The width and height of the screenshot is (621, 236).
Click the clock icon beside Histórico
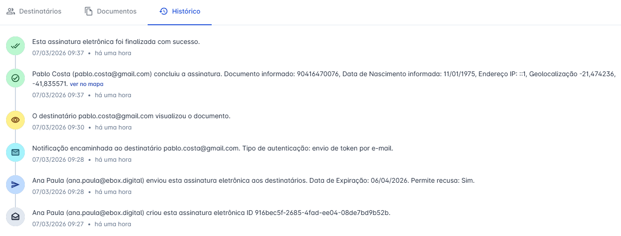click(x=164, y=11)
